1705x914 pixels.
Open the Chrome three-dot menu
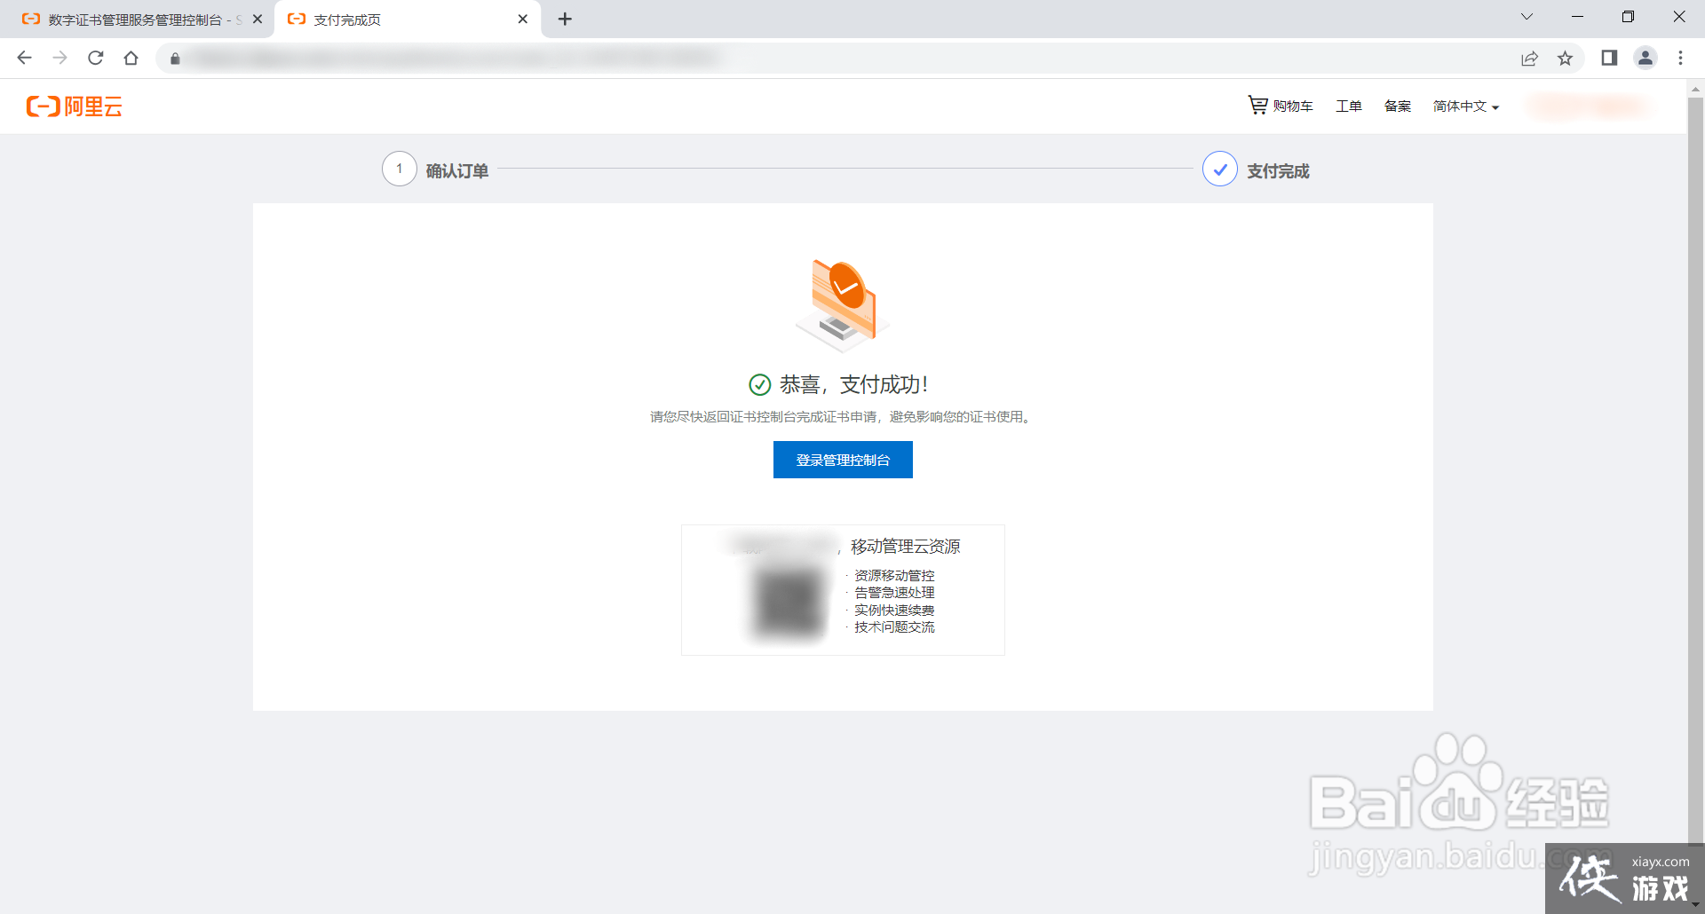pyautogui.click(x=1680, y=58)
